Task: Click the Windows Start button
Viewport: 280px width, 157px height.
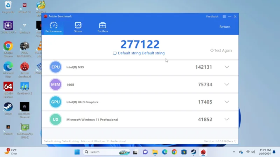Action: 77,152
